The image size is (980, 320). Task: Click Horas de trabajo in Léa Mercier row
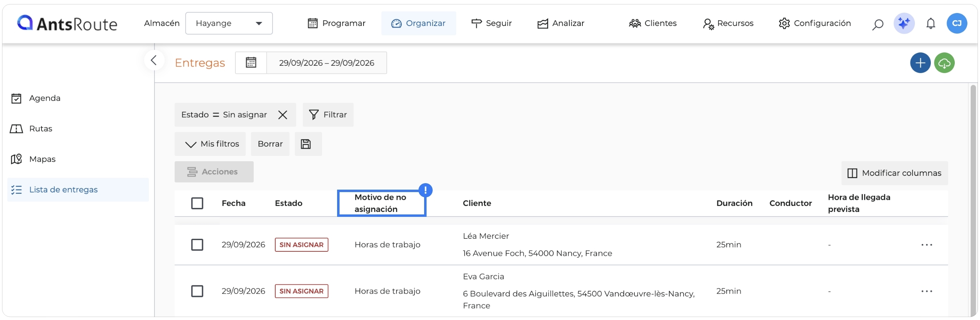click(x=388, y=244)
